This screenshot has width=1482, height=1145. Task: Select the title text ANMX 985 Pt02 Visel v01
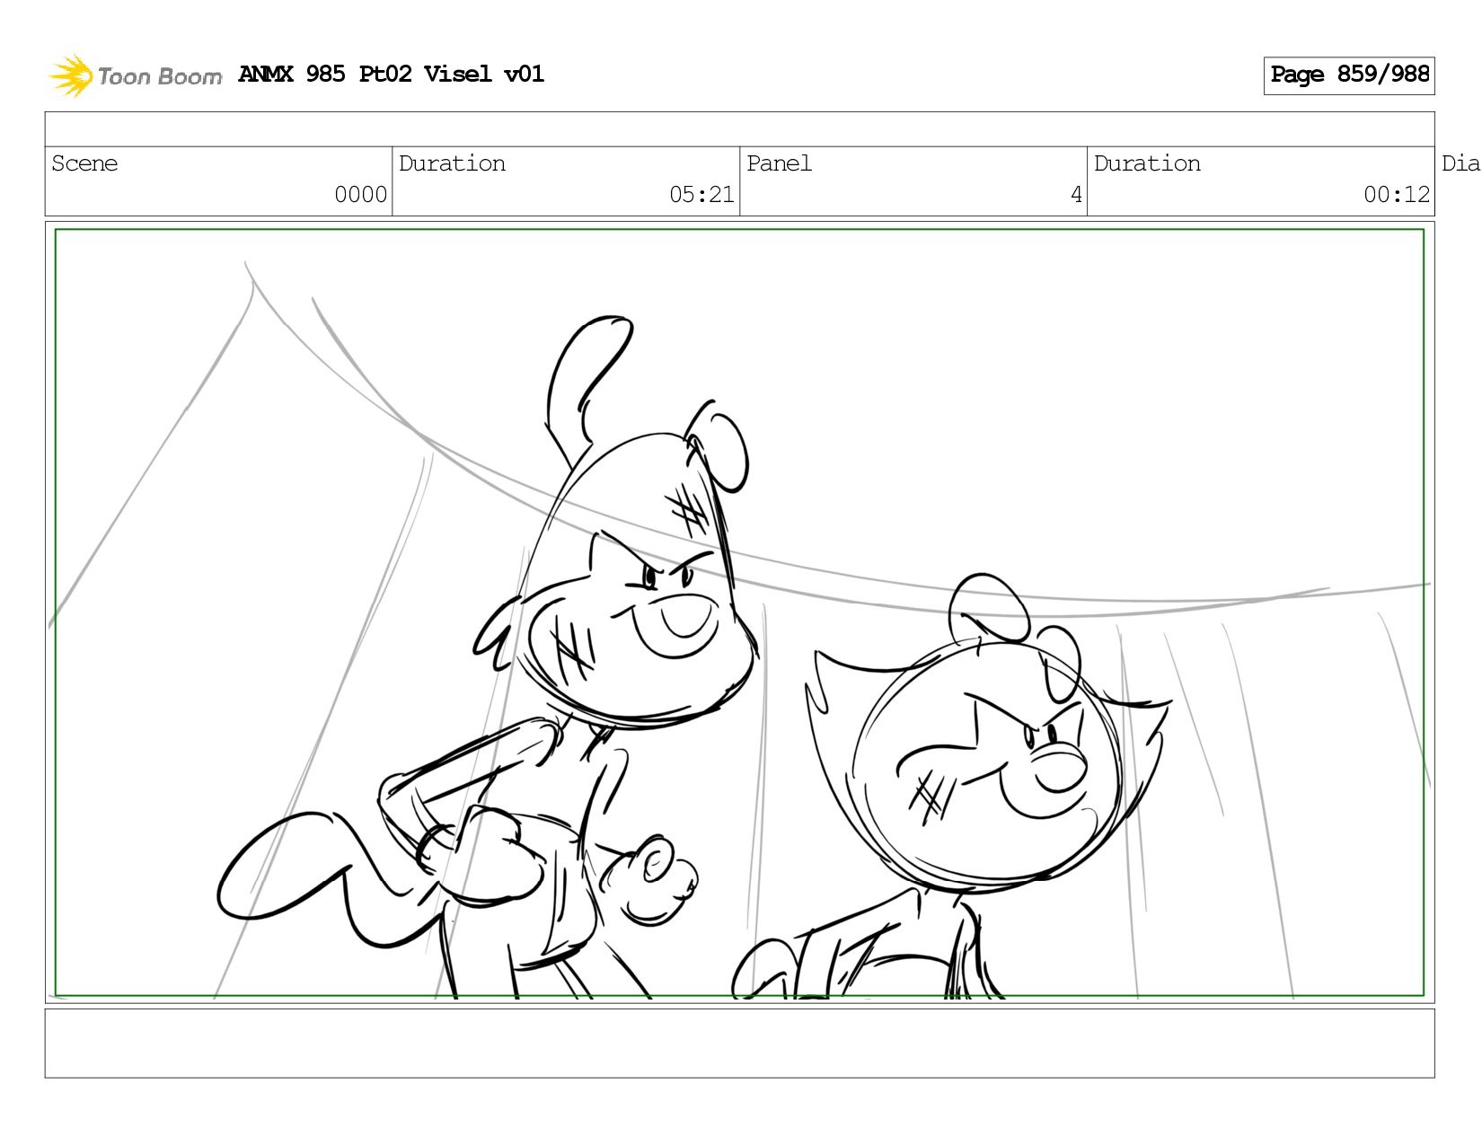391,75
